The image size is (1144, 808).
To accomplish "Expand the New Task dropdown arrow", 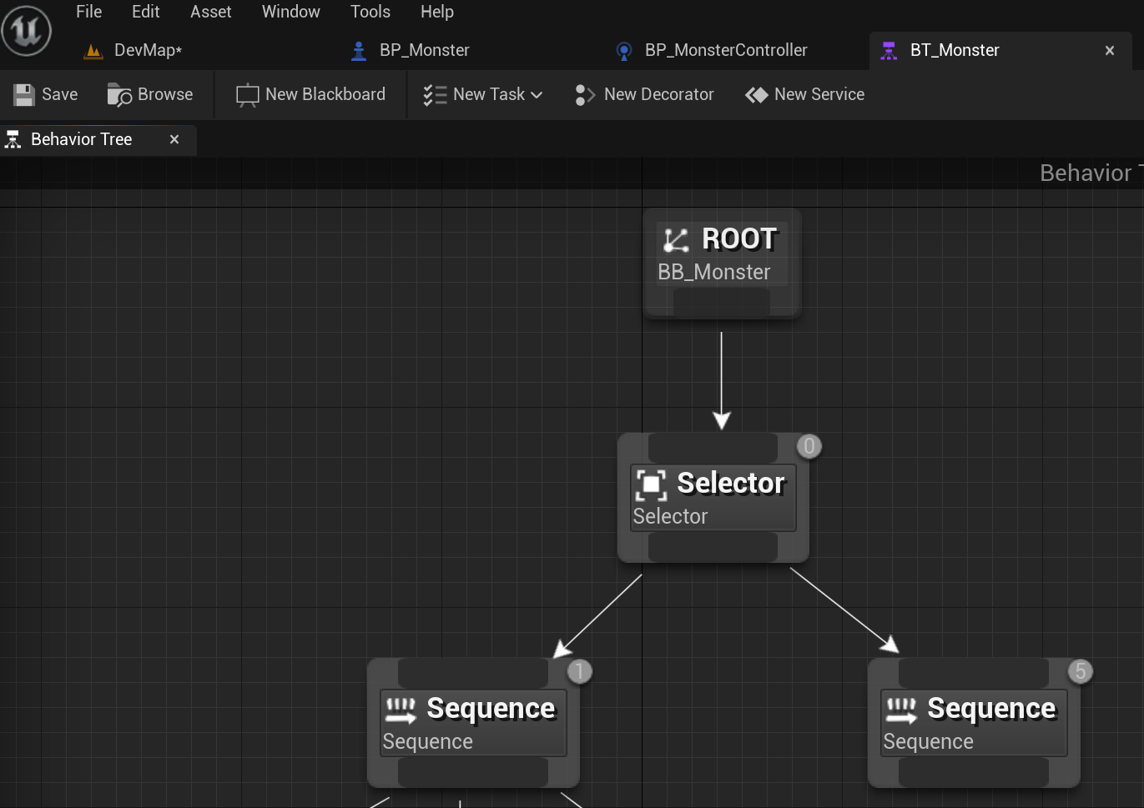I will 537,95.
